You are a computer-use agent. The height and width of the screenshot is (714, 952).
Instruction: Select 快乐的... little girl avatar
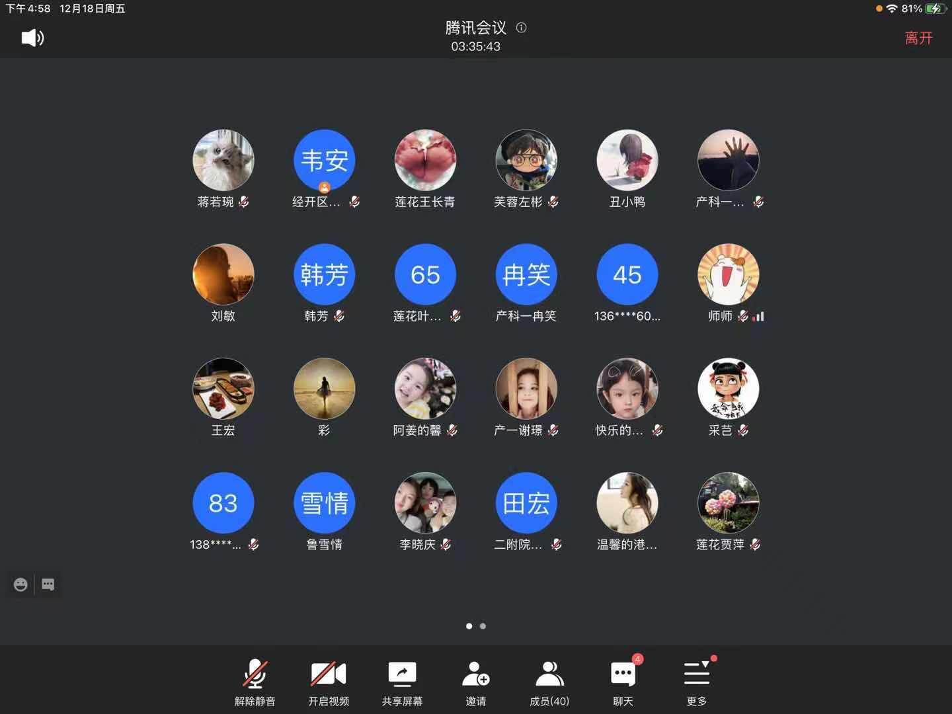tap(627, 389)
